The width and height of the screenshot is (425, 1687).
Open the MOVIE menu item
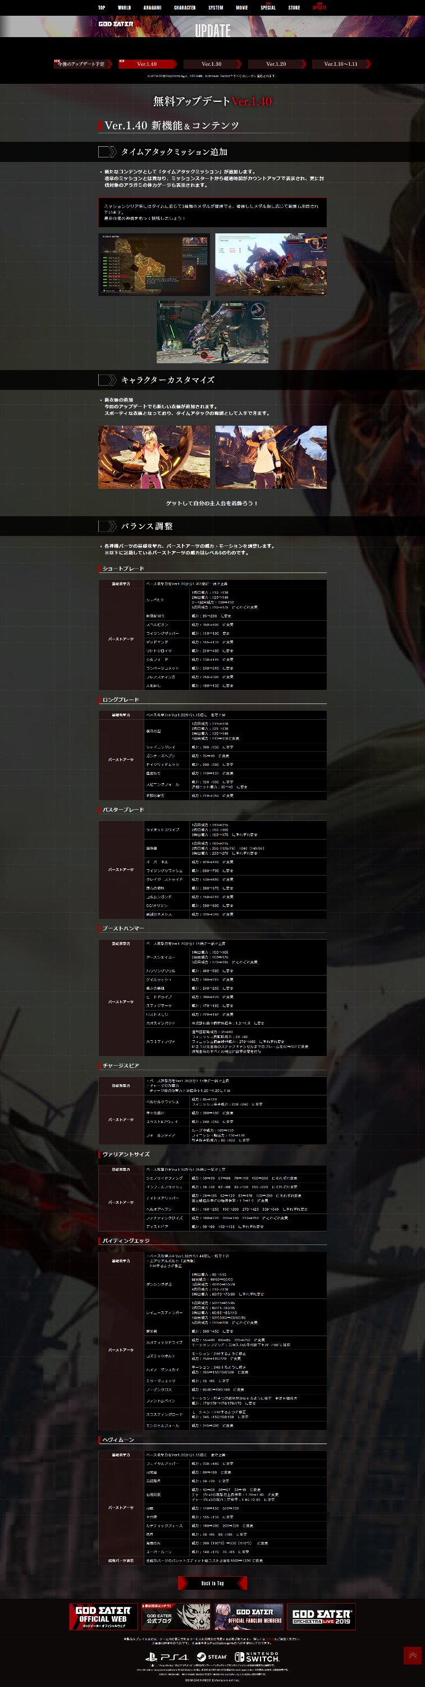(x=242, y=8)
